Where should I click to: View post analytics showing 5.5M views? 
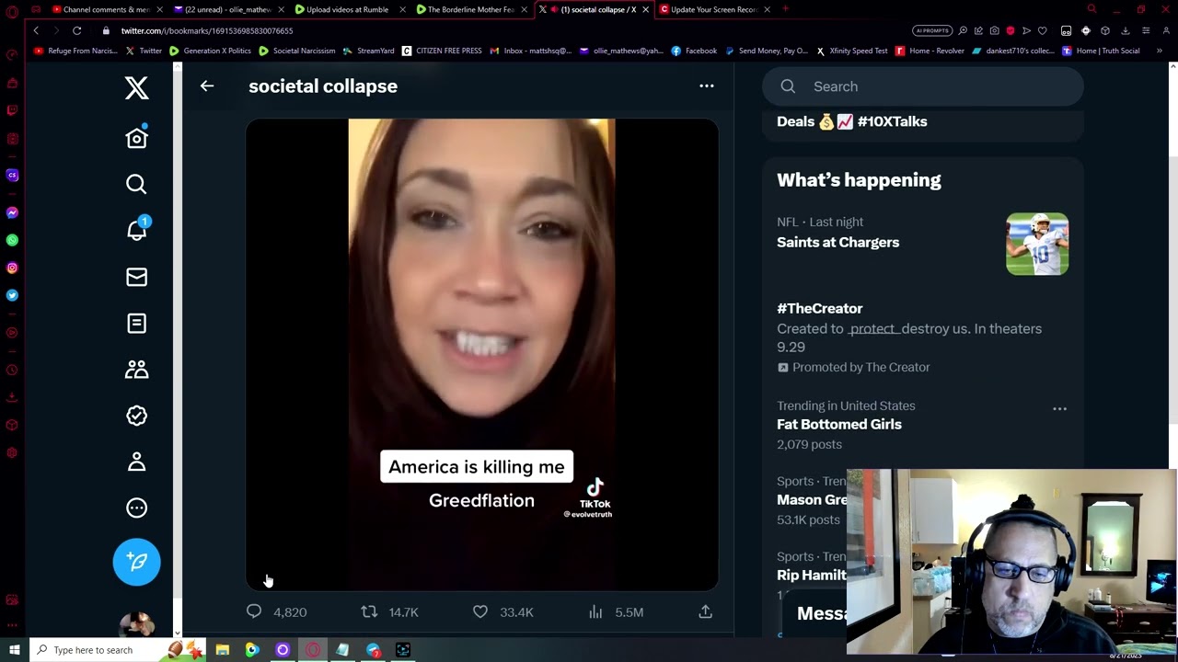click(616, 611)
